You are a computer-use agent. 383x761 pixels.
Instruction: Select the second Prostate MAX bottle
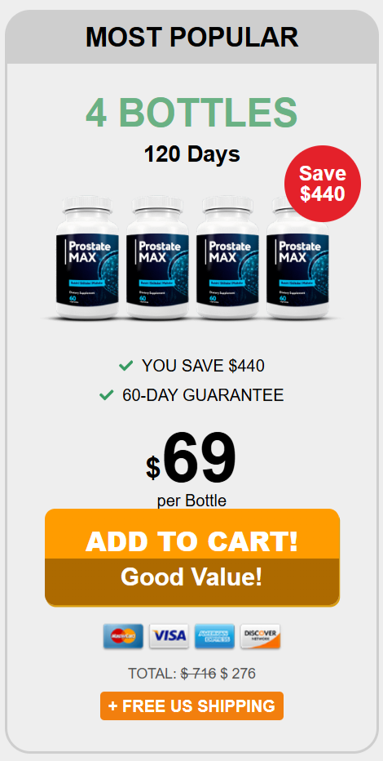click(157, 257)
